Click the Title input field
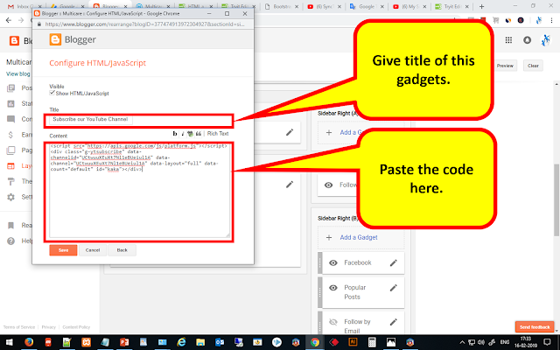 point(91,119)
